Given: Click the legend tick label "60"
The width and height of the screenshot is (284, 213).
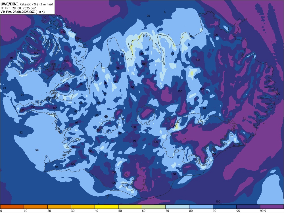Looking at the screenshot, I should pos(144,211).
